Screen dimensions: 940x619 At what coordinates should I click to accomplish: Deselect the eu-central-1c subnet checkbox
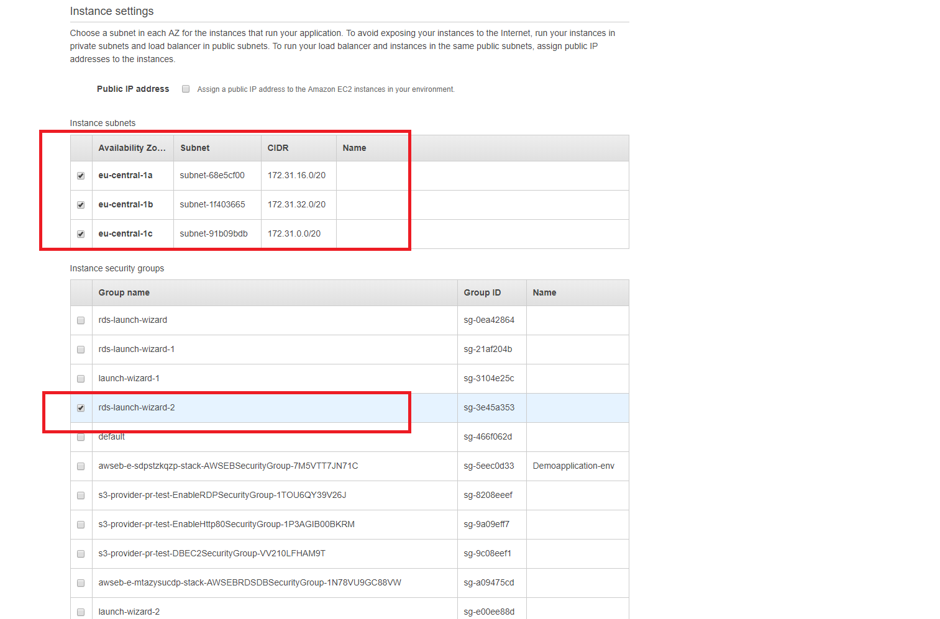[x=81, y=234]
